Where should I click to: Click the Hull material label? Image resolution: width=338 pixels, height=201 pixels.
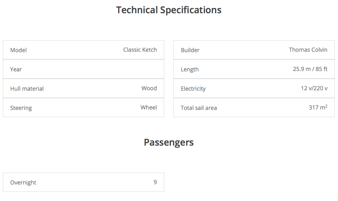click(27, 89)
